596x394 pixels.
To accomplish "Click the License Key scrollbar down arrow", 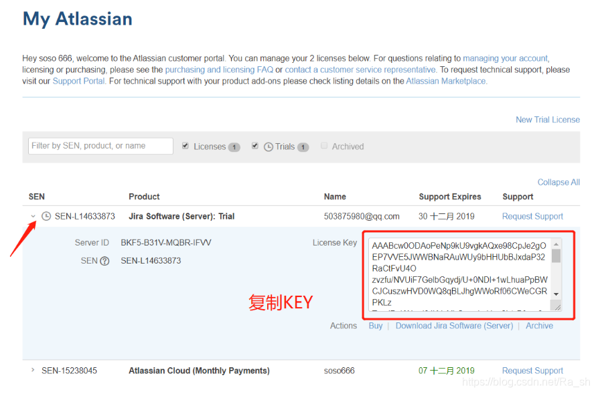I will [556, 294].
